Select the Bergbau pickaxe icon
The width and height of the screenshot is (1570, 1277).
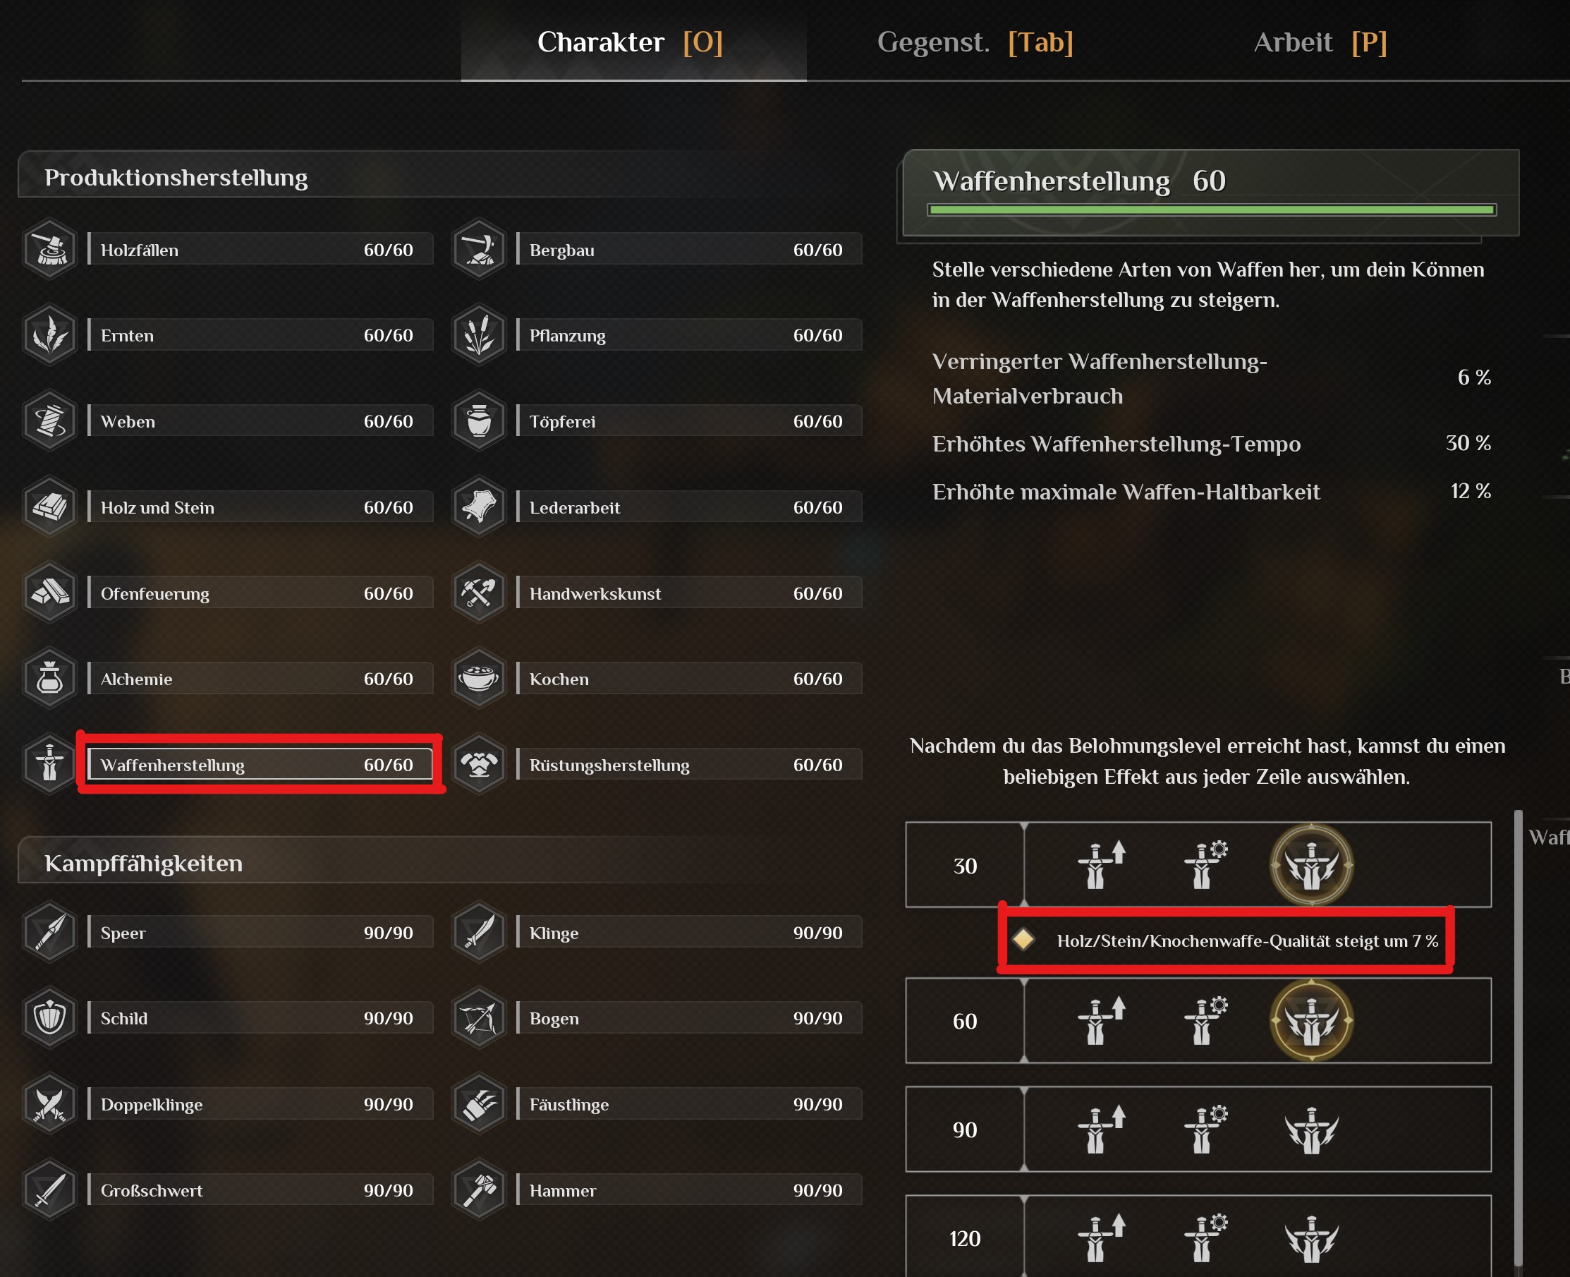tap(479, 249)
